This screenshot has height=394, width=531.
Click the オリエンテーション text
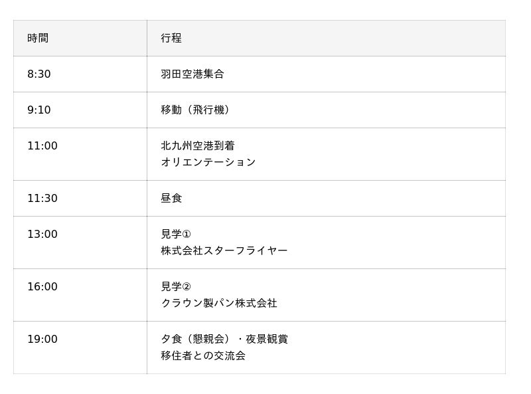pyautogui.click(x=208, y=162)
